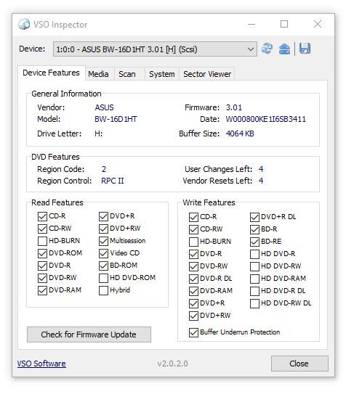Toggle Write Features DVD-RAM checkbox

pos(193,291)
